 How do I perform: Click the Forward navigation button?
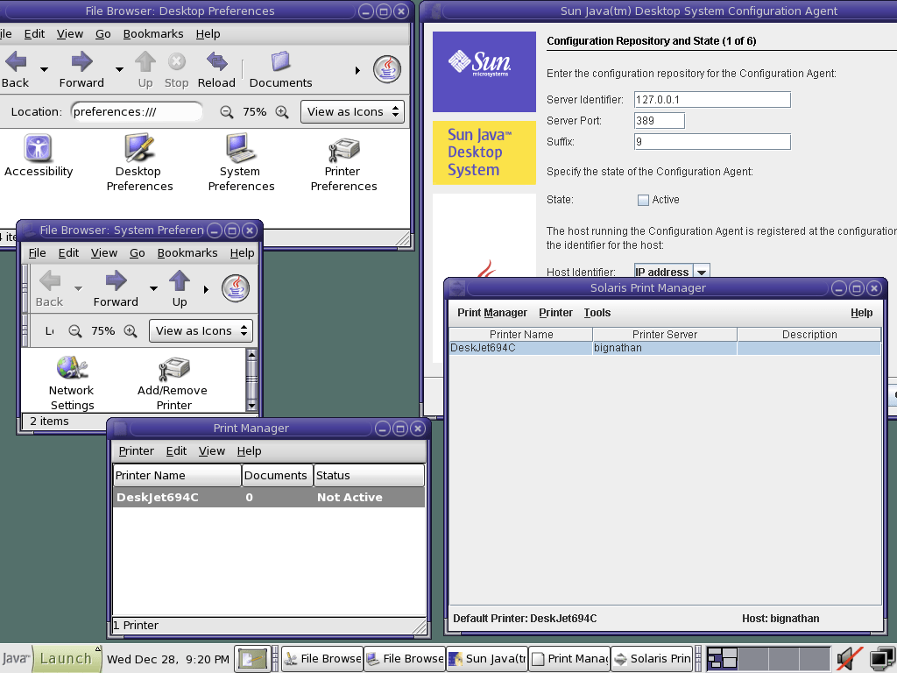pos(81,68)
